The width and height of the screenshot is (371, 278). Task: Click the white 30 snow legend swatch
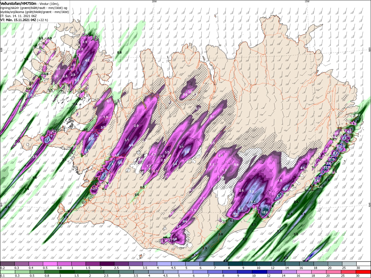(x=364, y=264)
